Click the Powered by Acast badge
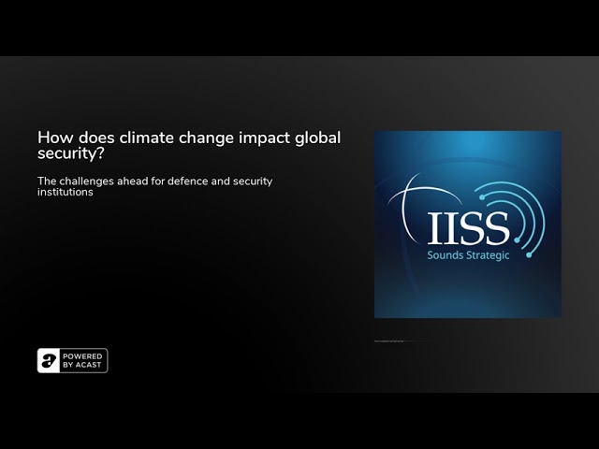 [73, 360]
